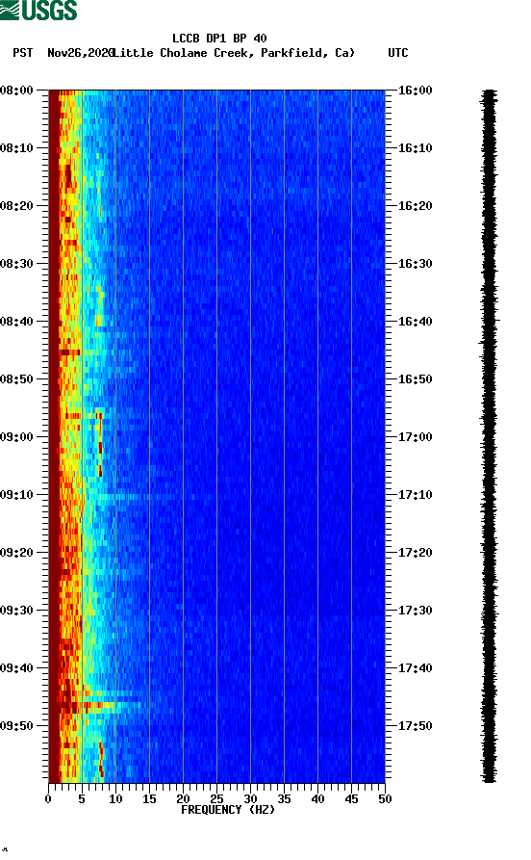Click the 16:50 UTC time label

coord(415,379)
